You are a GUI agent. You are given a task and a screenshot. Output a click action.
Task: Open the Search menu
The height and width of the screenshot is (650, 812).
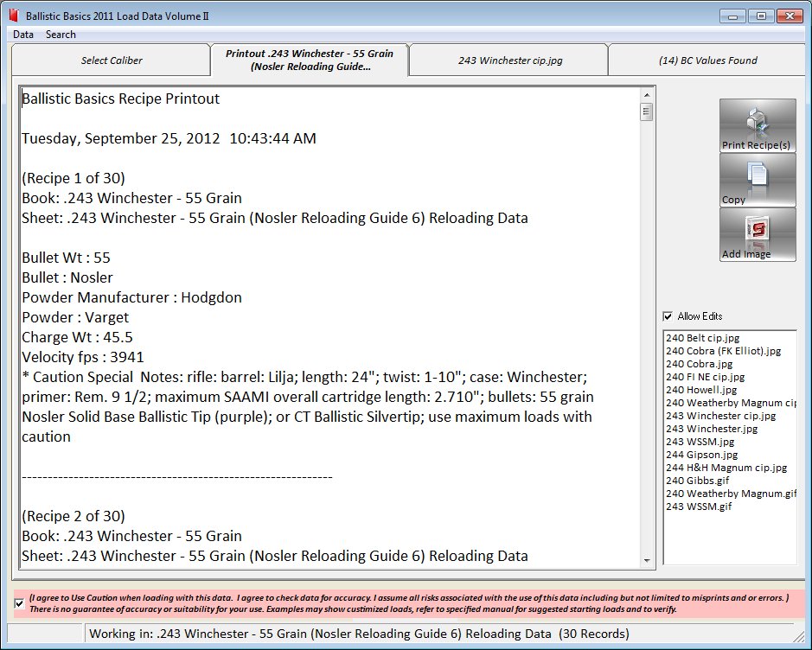[61, 35]
